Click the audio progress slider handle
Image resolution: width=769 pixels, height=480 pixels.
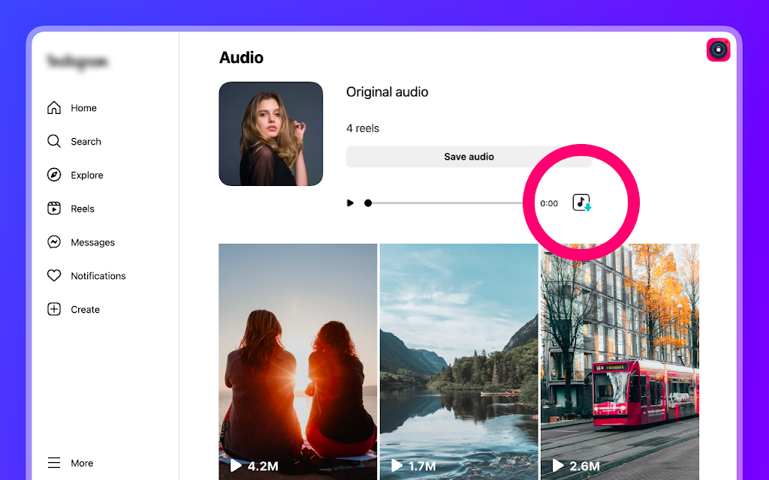[x=368, y=202]
